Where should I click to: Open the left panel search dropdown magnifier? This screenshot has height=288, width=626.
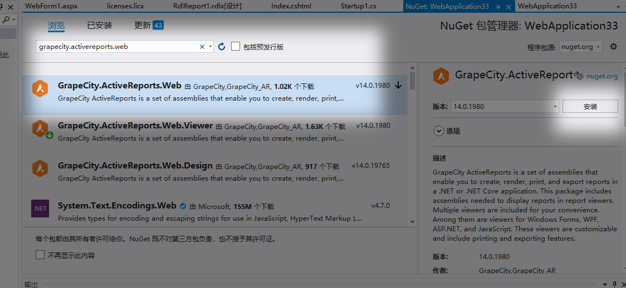(8, 19)
